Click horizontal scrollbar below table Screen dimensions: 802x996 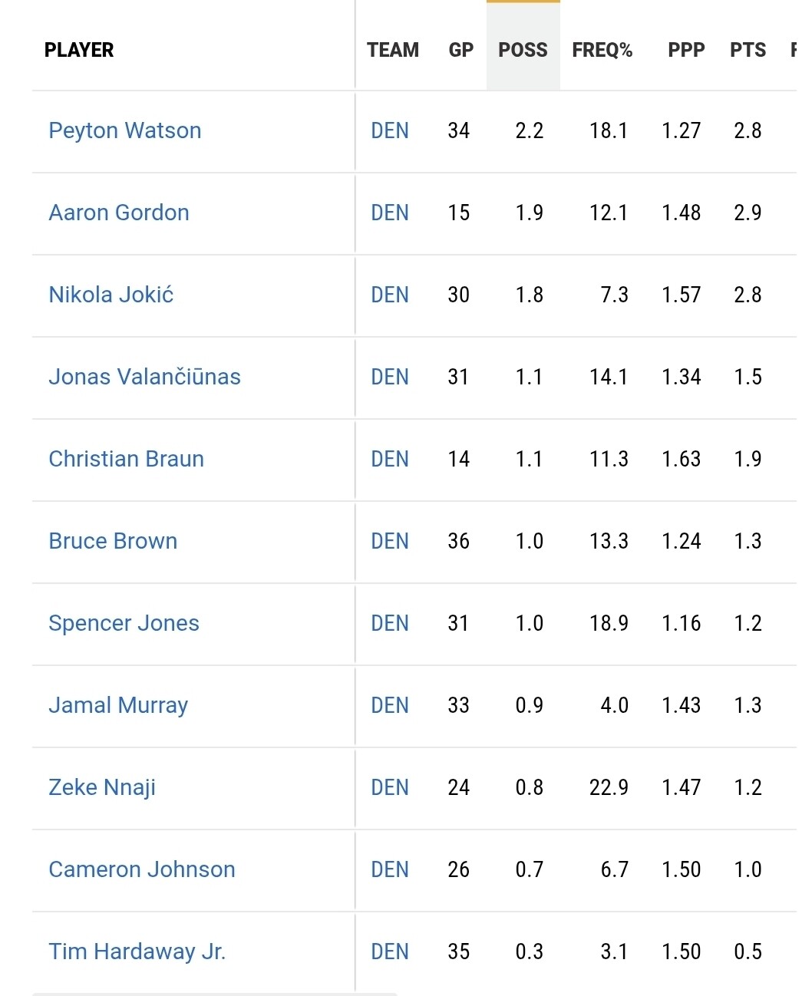click(215, 993)
